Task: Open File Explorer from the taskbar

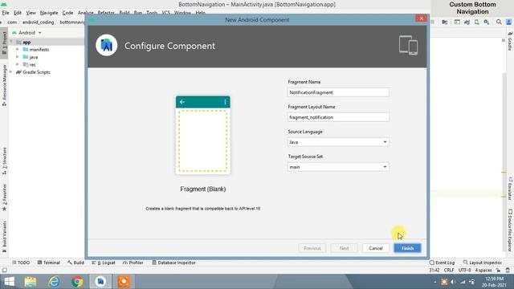Action: point(31,282)
